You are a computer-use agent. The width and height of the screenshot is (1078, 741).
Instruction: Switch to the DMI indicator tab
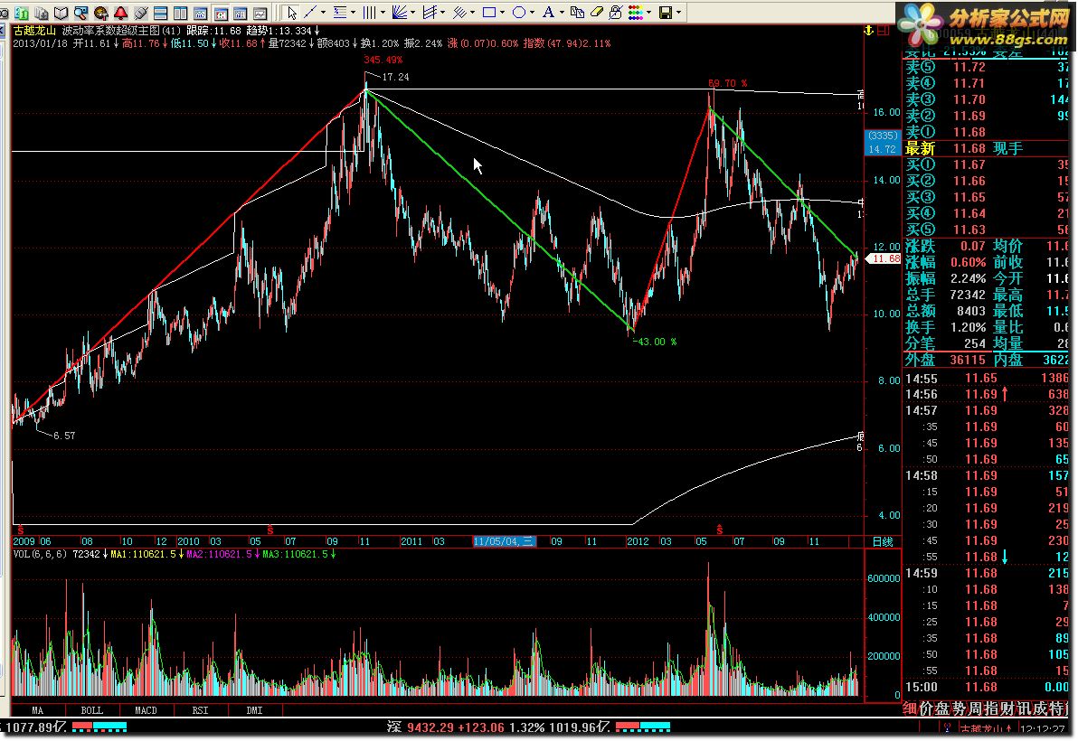[254, 711]
